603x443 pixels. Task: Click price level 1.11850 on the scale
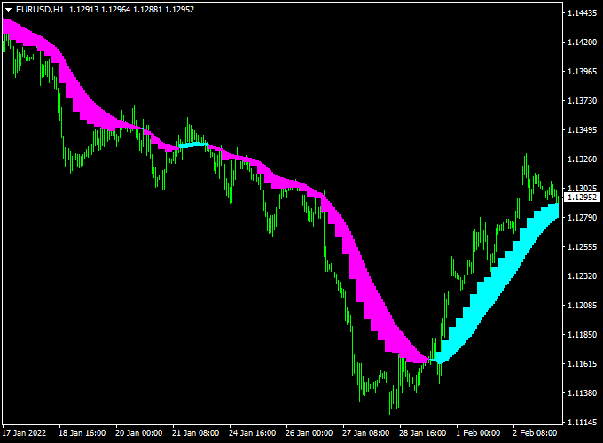tap(583, 335)
